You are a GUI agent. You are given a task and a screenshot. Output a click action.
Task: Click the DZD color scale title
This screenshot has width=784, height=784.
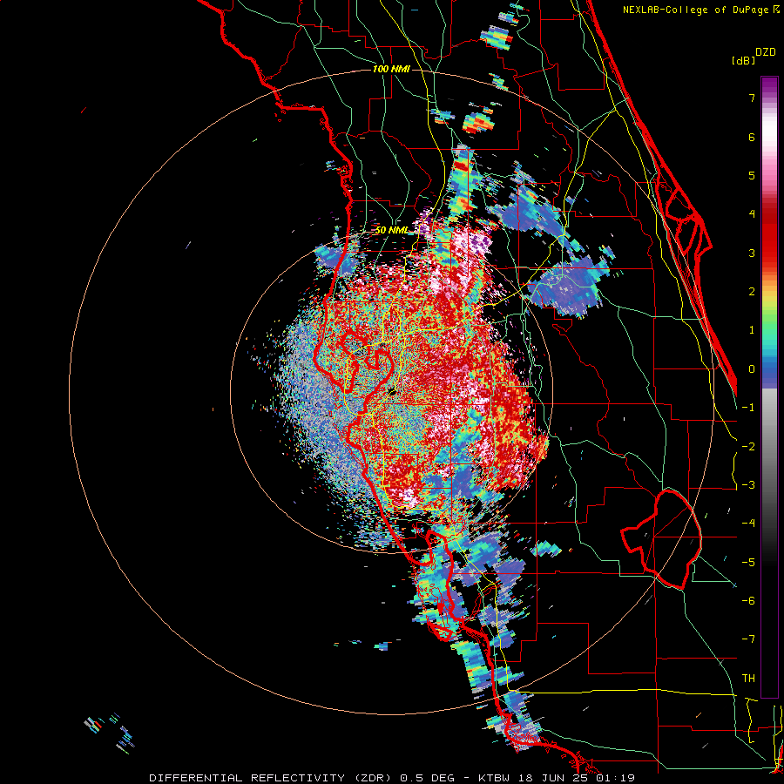[x=766, y=52]
